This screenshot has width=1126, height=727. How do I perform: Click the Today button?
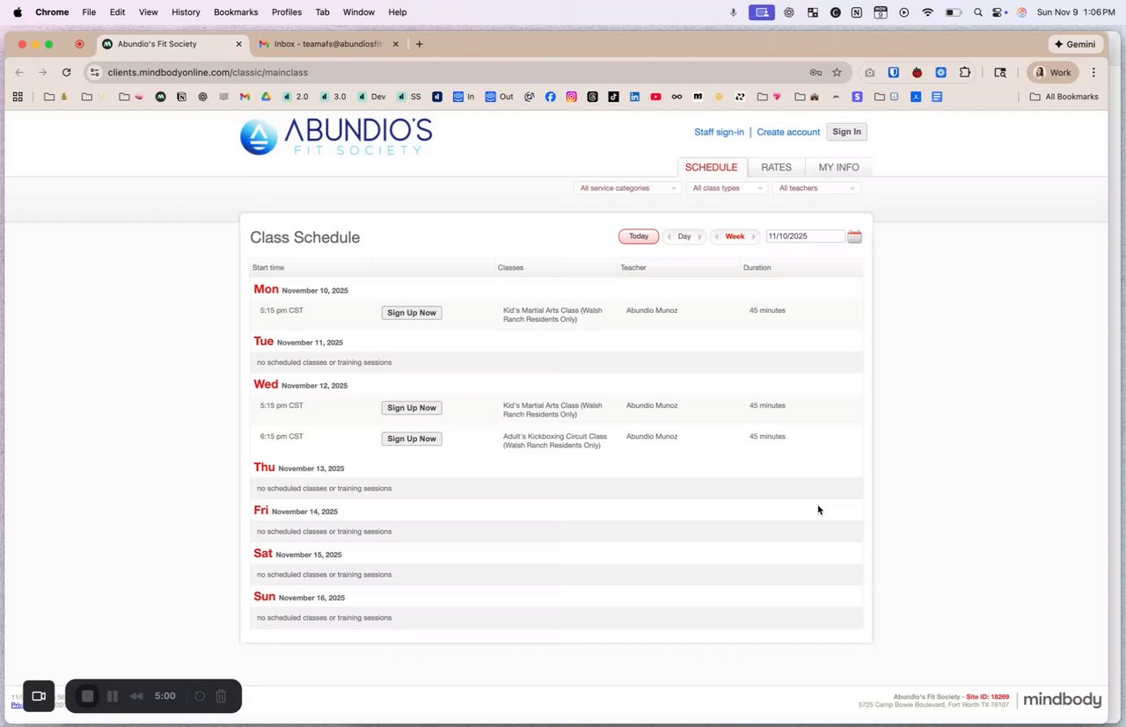tap(639, 236)
